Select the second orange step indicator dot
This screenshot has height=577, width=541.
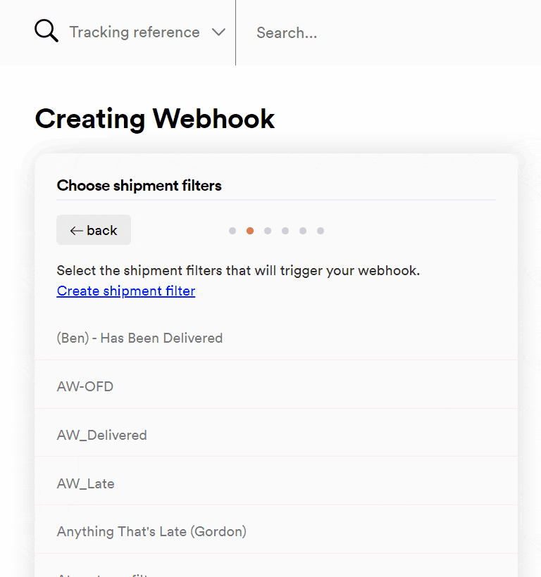coord(250,230)
